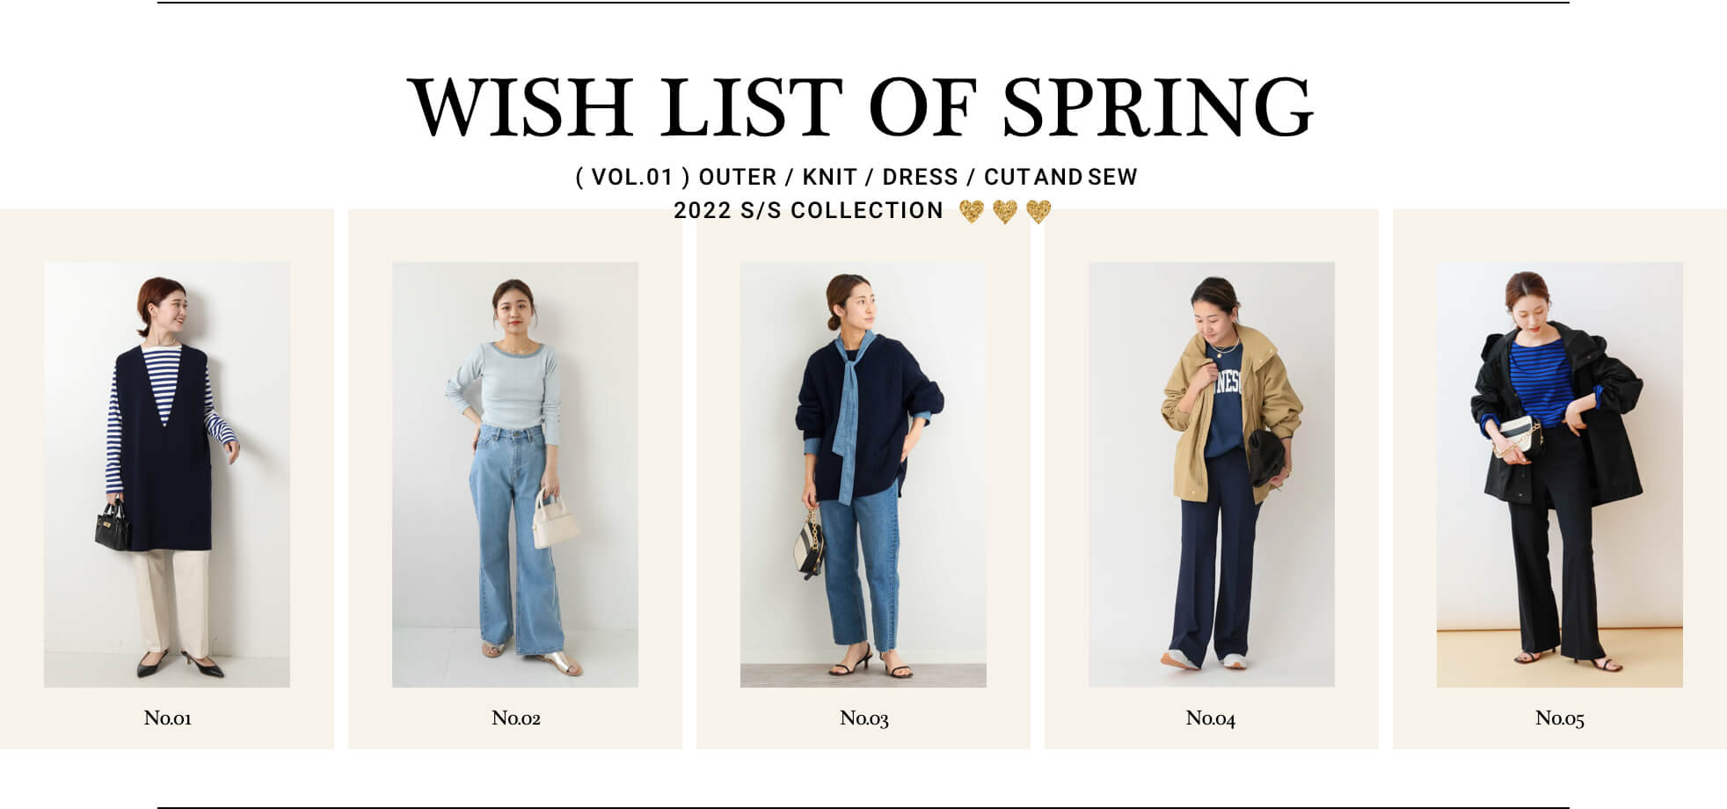Select the No.02 caption
The image size is (1727, 809).
click(x=516, y=718)
